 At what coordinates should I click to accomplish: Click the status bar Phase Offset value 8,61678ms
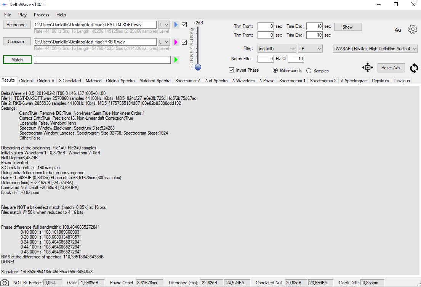click(150, 283)
